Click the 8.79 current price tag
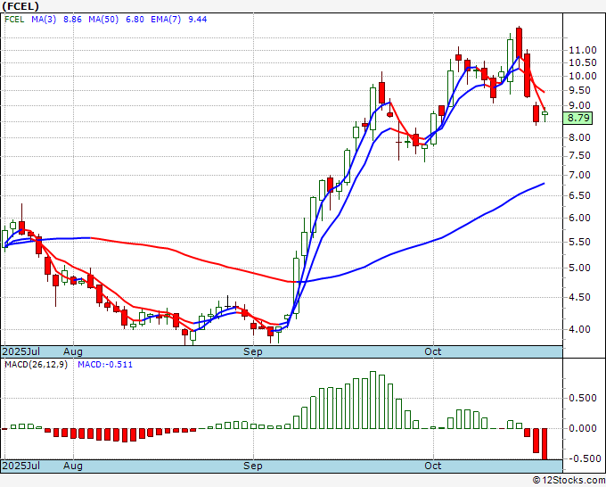This screenshot has width=606, height=487. click(x=578, y=118)
